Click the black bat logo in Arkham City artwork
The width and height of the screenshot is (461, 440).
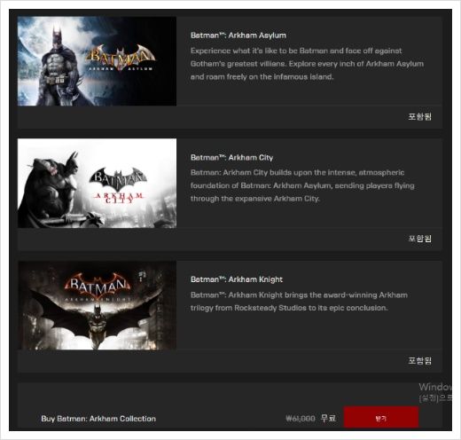[119, 180]
